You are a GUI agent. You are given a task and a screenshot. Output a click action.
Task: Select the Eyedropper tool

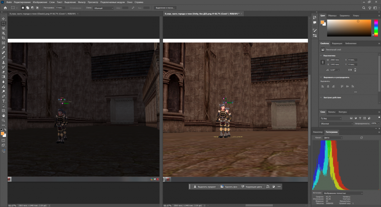tap(3, 48)
